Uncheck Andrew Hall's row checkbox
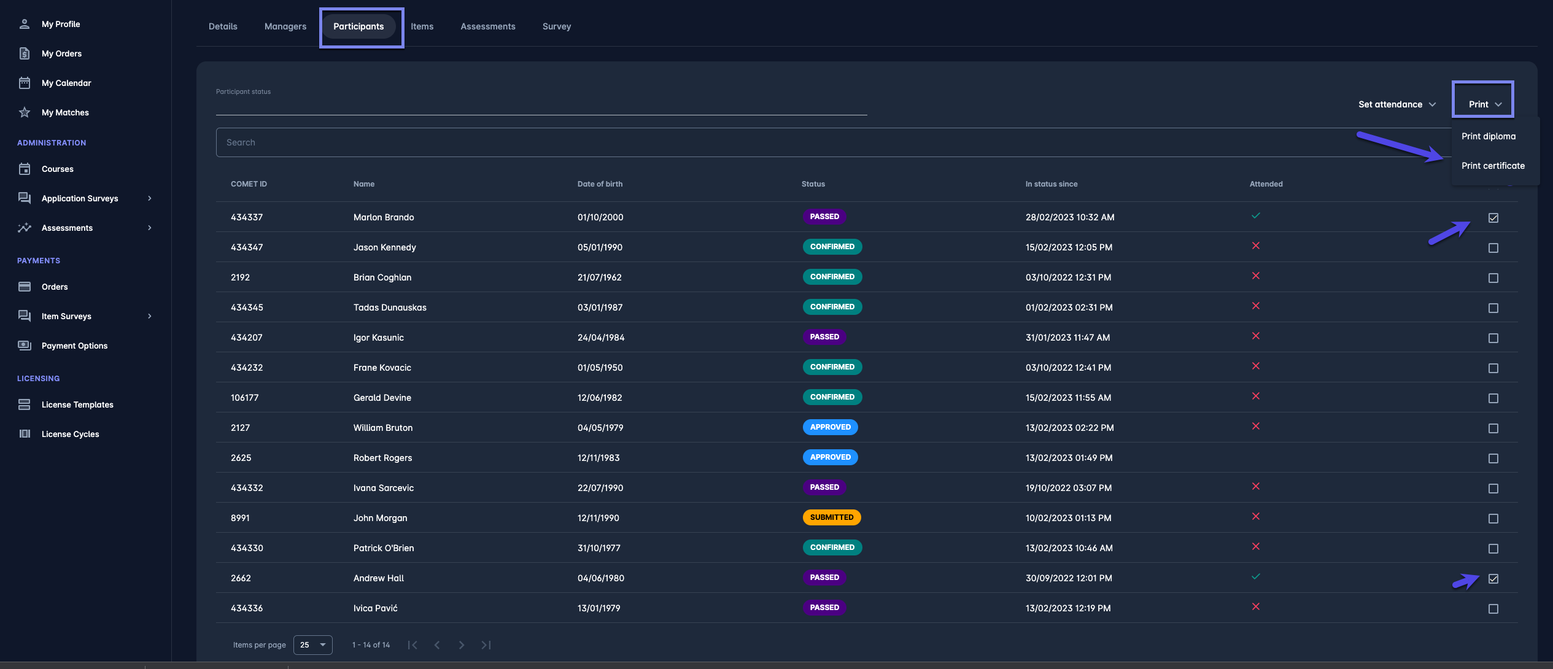This screenshot has height=669, width=1553. 1493,579
